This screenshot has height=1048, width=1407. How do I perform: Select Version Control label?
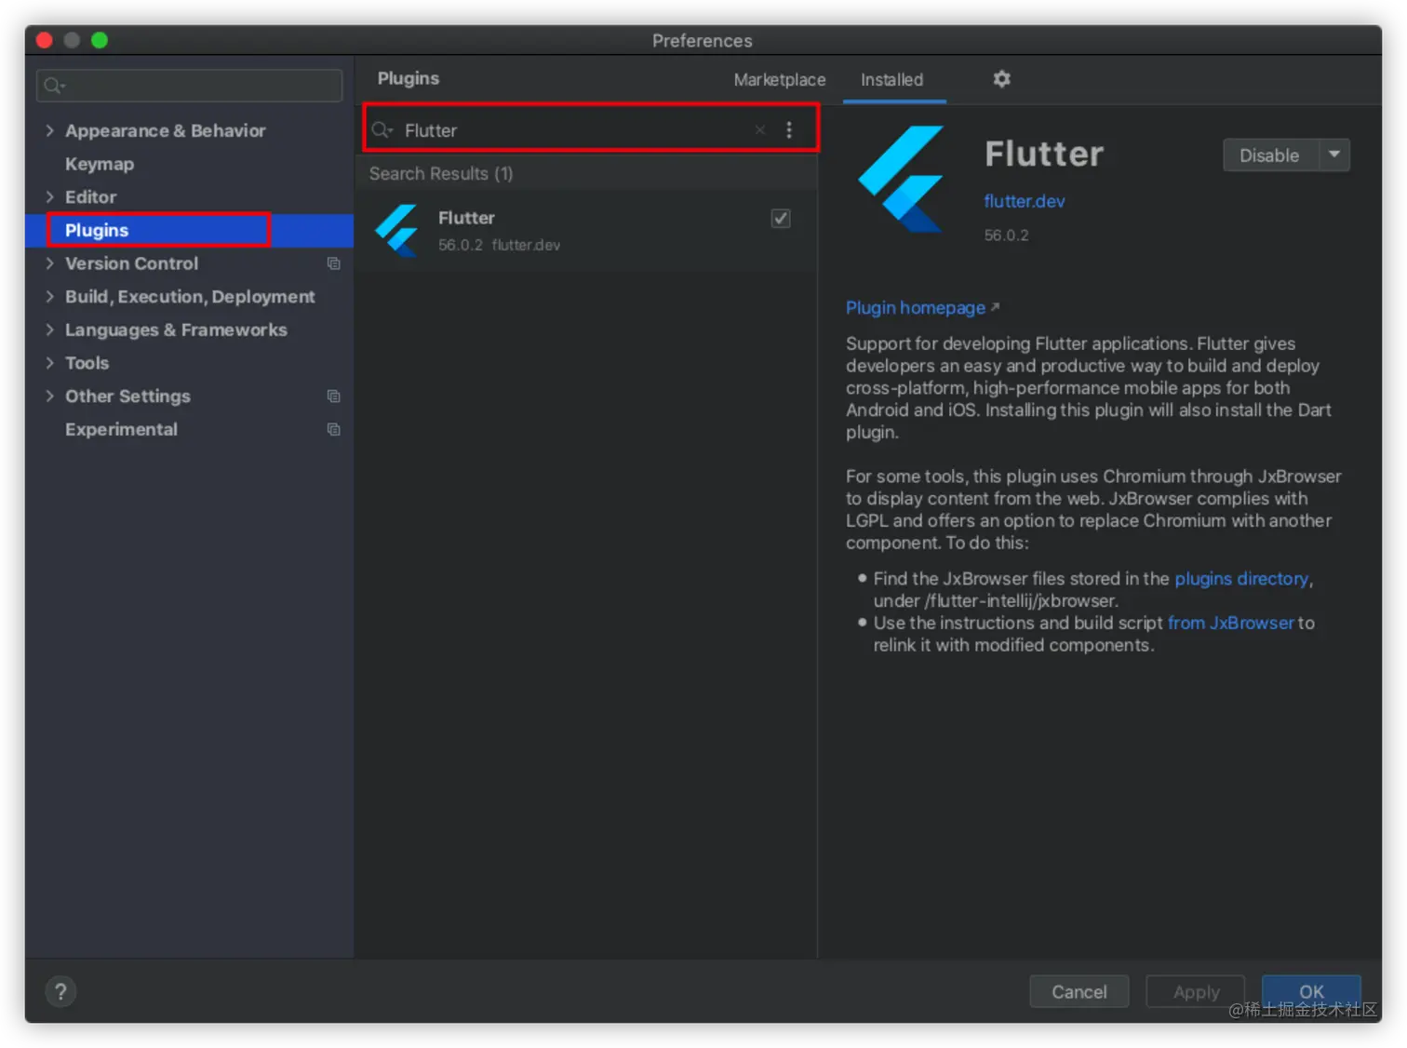coord(131,263)
